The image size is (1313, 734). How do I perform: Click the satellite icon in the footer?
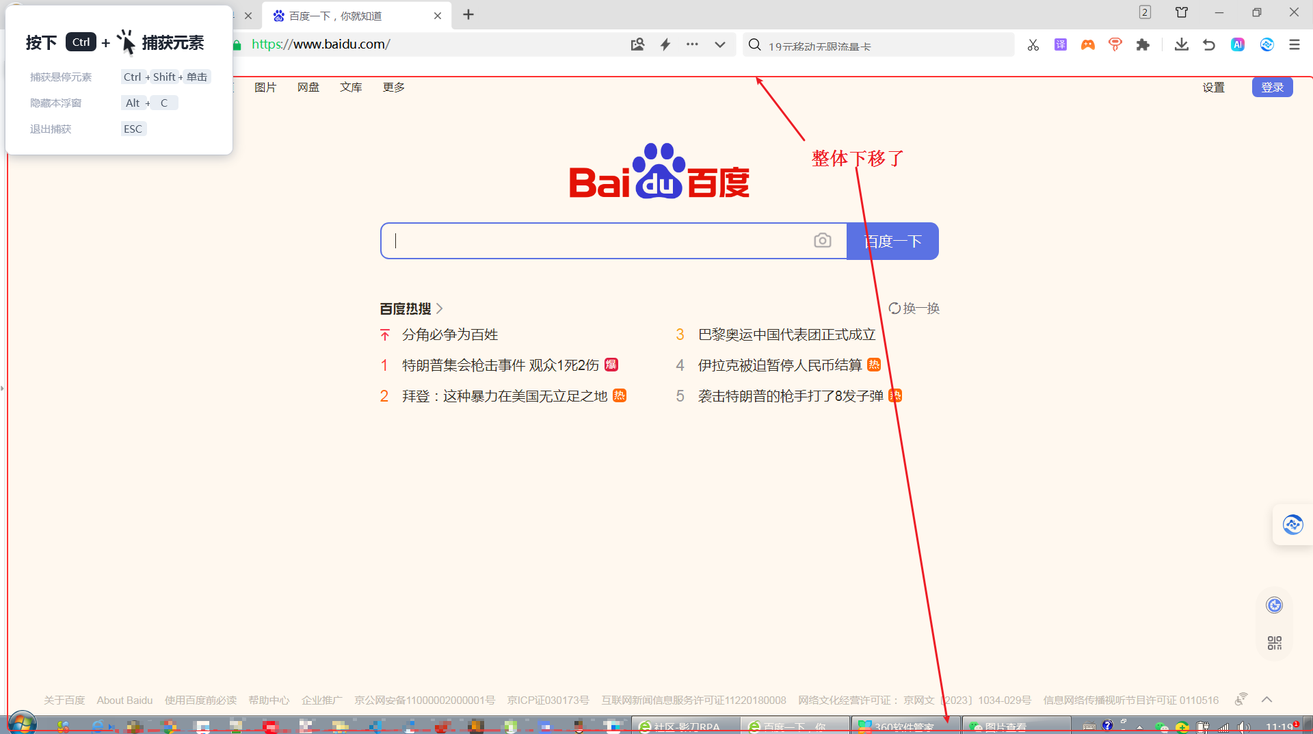[x=1241, y=699]
